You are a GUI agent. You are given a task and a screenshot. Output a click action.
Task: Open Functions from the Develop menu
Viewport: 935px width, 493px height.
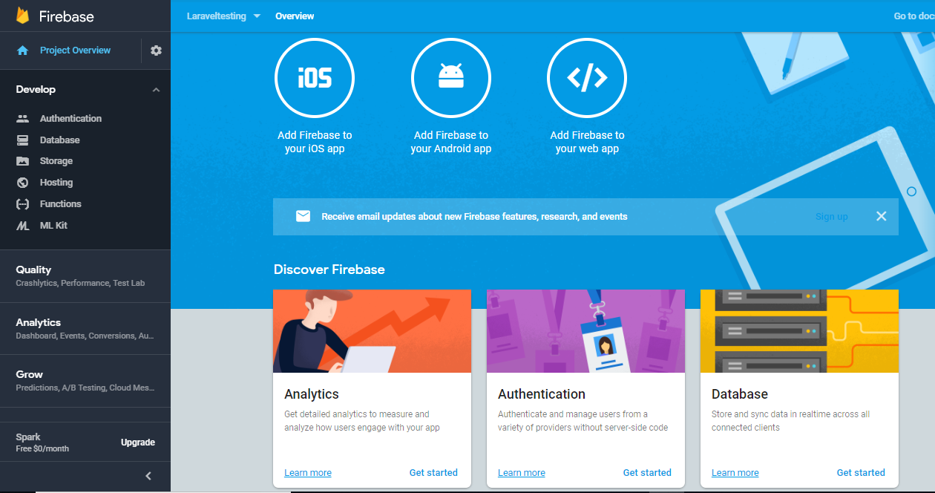(61, 204)
